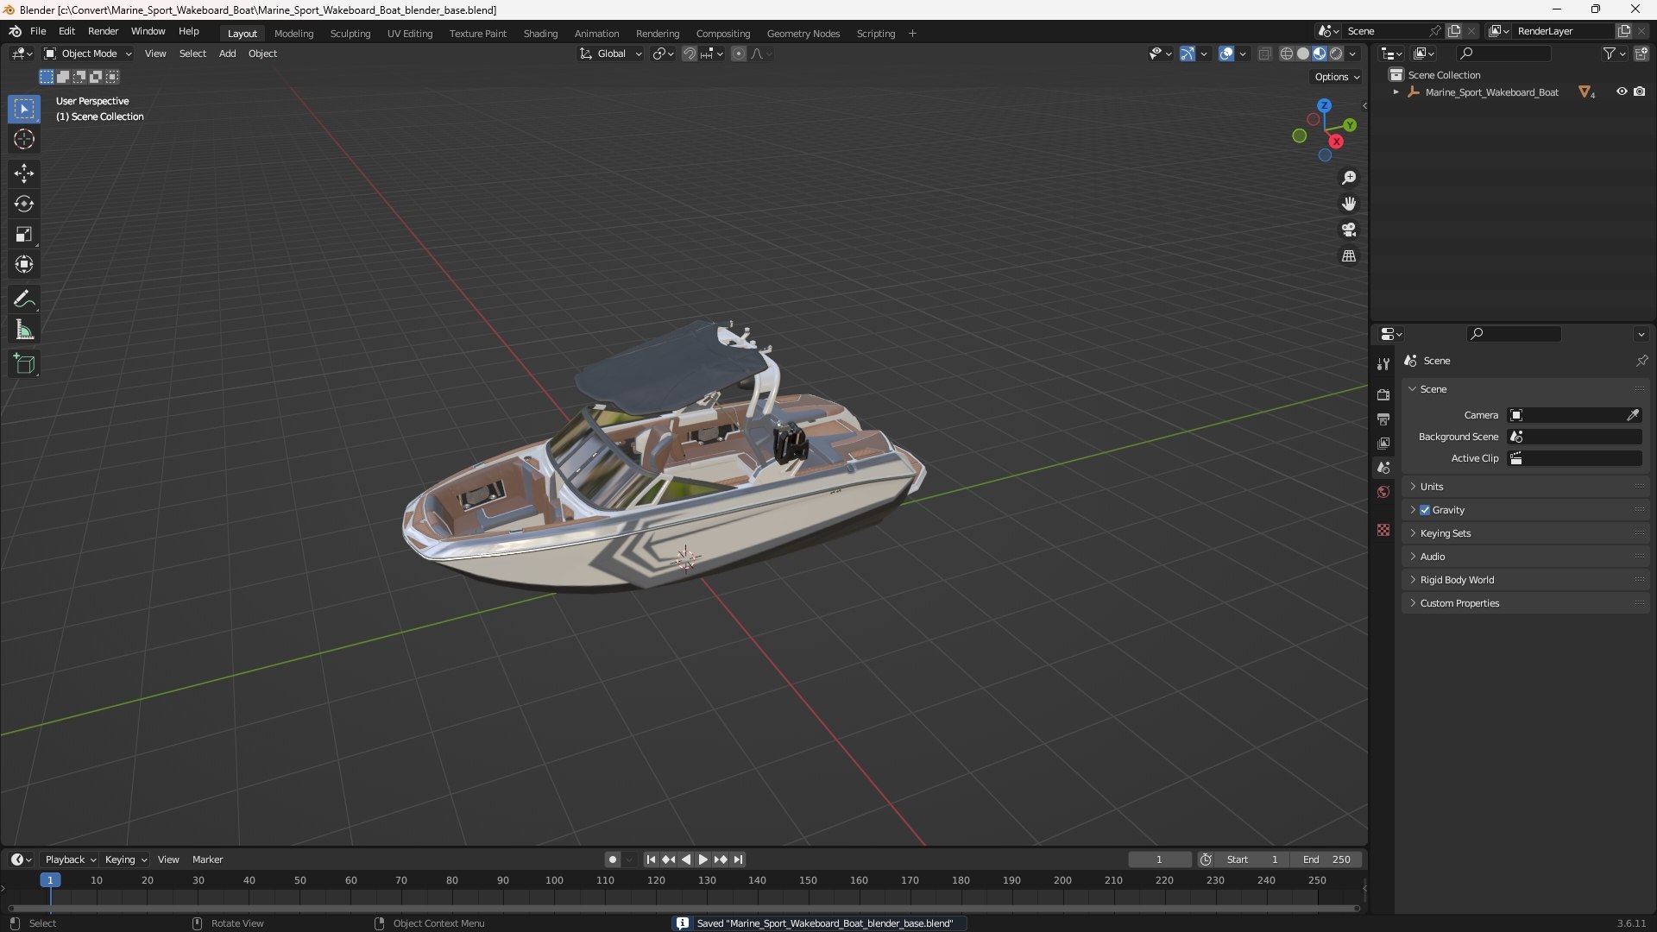Image resolution: width=1657 pixels, height=932 pixels.
Task: Toggle snapping magnet in header
Action: pos(689,54)
